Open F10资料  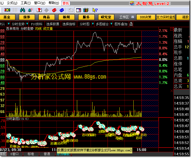pyautogui.click(x=37, y=24)
